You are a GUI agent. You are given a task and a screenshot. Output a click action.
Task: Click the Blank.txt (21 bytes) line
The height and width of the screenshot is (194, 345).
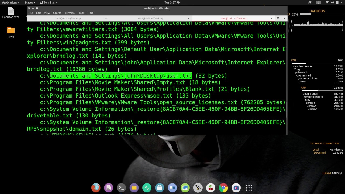(145, 89)
